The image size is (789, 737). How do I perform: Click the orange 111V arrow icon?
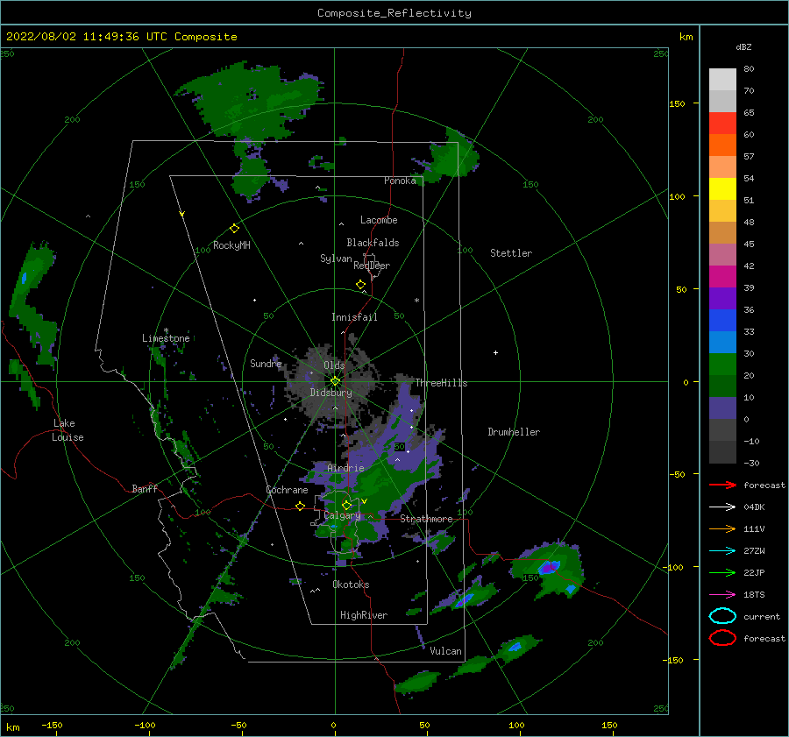(722, 528)
